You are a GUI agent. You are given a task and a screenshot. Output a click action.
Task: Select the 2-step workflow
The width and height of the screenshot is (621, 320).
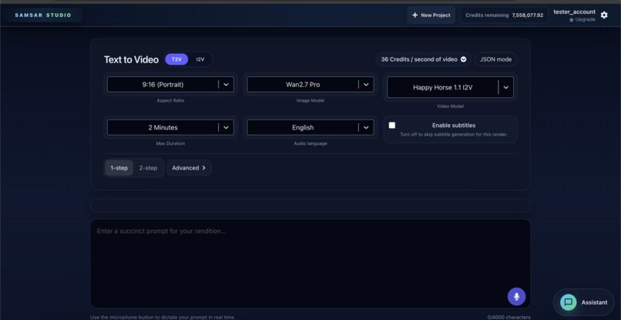(x=148, y=168)
